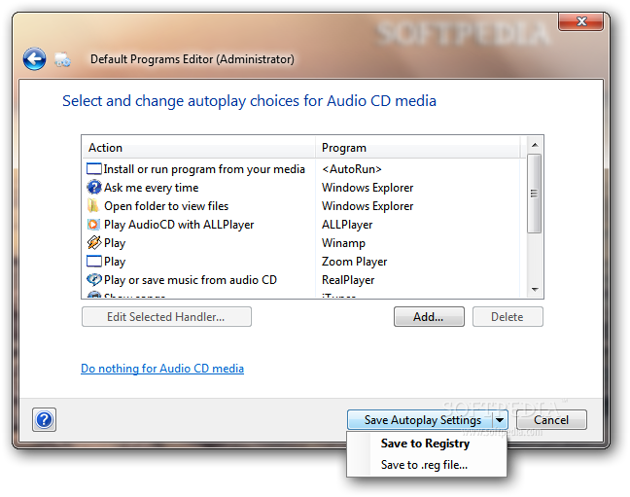Click Edit Selected Handler... button
The image size is (630, 497).
(166, 317)
